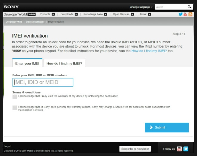The height and width of the screenshot is (156, 197).
Task: Click the Step 3 / 4 indicator text
Action: (179, 34)
